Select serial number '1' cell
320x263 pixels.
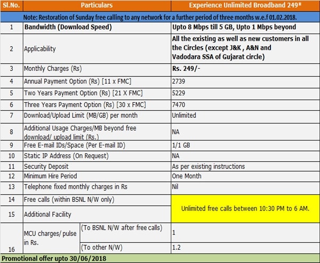[11, 28]
